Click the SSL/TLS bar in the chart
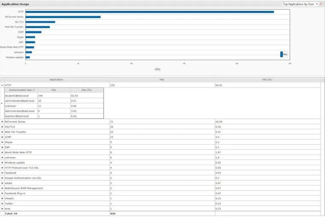This screenshot has height=217, width=325. [41, 22]
